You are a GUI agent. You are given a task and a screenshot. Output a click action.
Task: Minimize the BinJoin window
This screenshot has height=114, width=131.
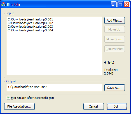tap(114, 4)
